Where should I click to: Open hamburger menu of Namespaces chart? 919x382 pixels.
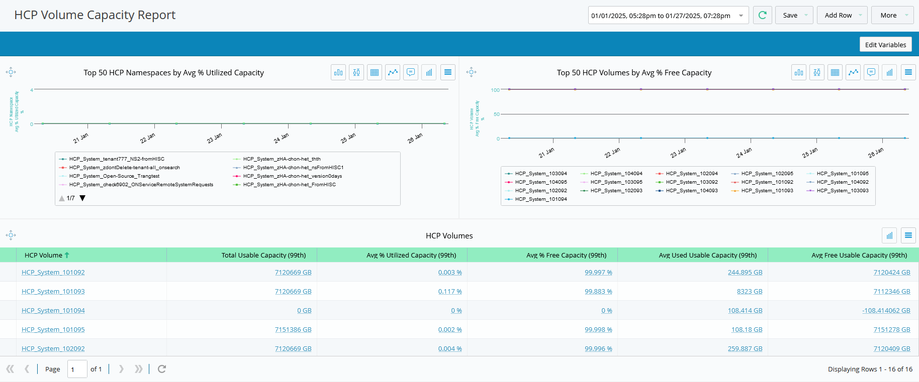pyautogui.click(x=448, y=72)
